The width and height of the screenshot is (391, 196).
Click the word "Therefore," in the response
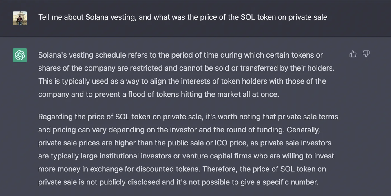pos(219,169)
